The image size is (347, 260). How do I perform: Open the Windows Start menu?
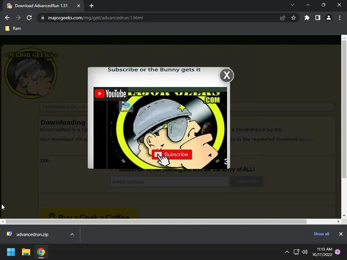click(x=11, y=252)
